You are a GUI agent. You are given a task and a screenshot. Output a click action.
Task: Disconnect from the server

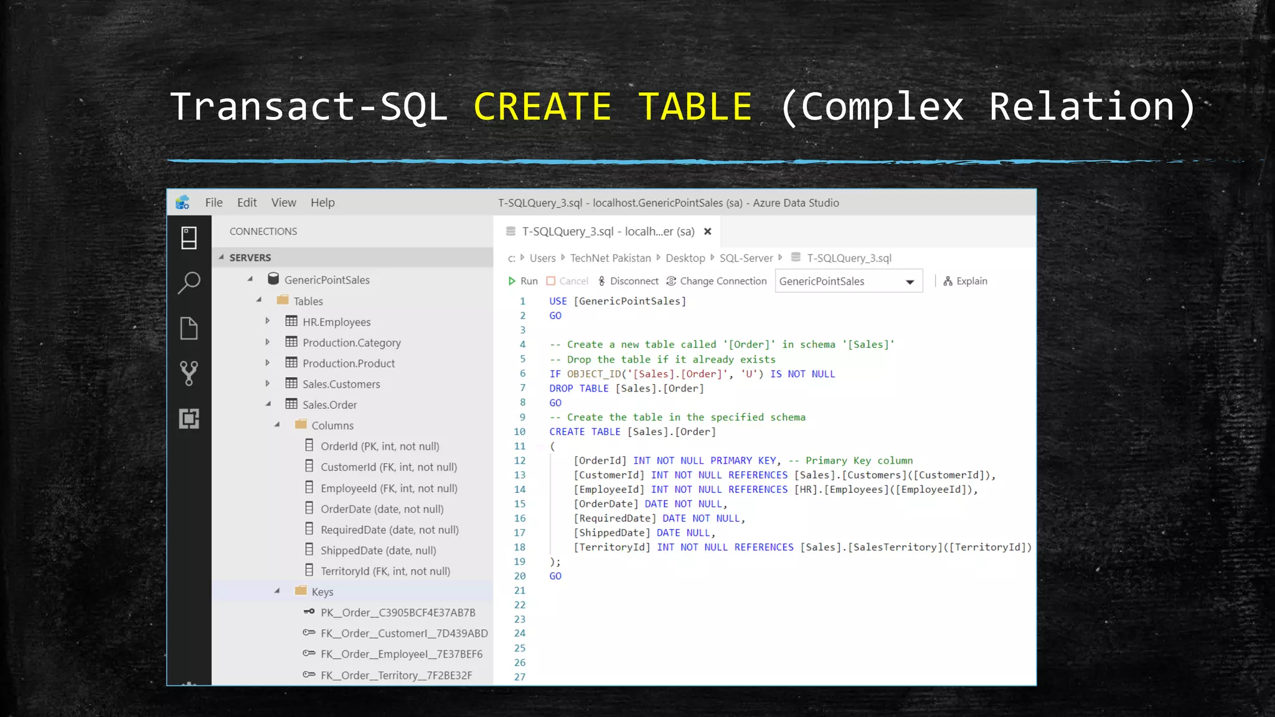628,281
